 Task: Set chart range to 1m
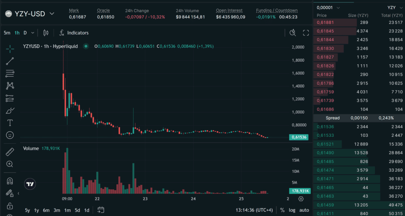point(67,210)
